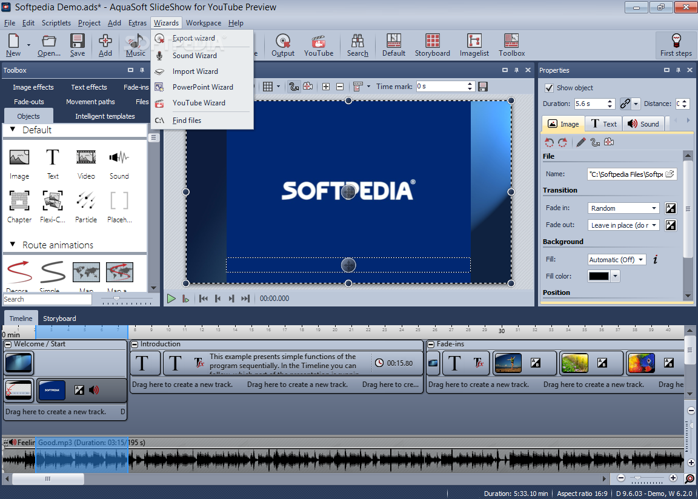
Task: Toggle the link duration chain icon
Action: [625, 104]
